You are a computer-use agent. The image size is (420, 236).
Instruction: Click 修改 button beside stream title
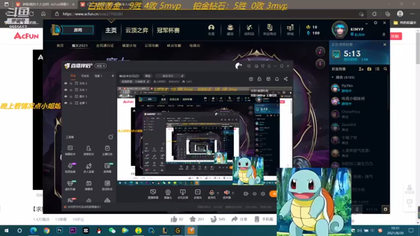point(148,76)
